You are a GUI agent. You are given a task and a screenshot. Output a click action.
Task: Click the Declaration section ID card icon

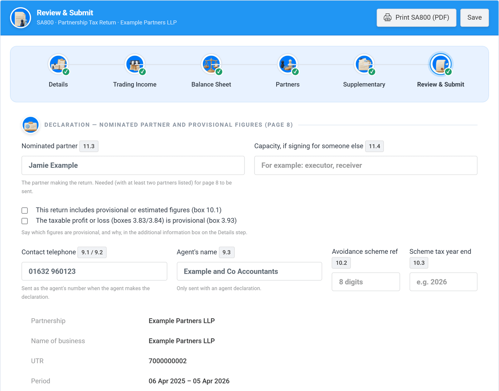[31, 125]
